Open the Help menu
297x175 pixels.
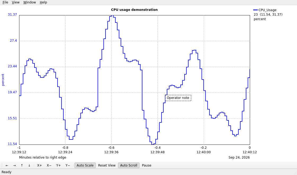(43, 2)
